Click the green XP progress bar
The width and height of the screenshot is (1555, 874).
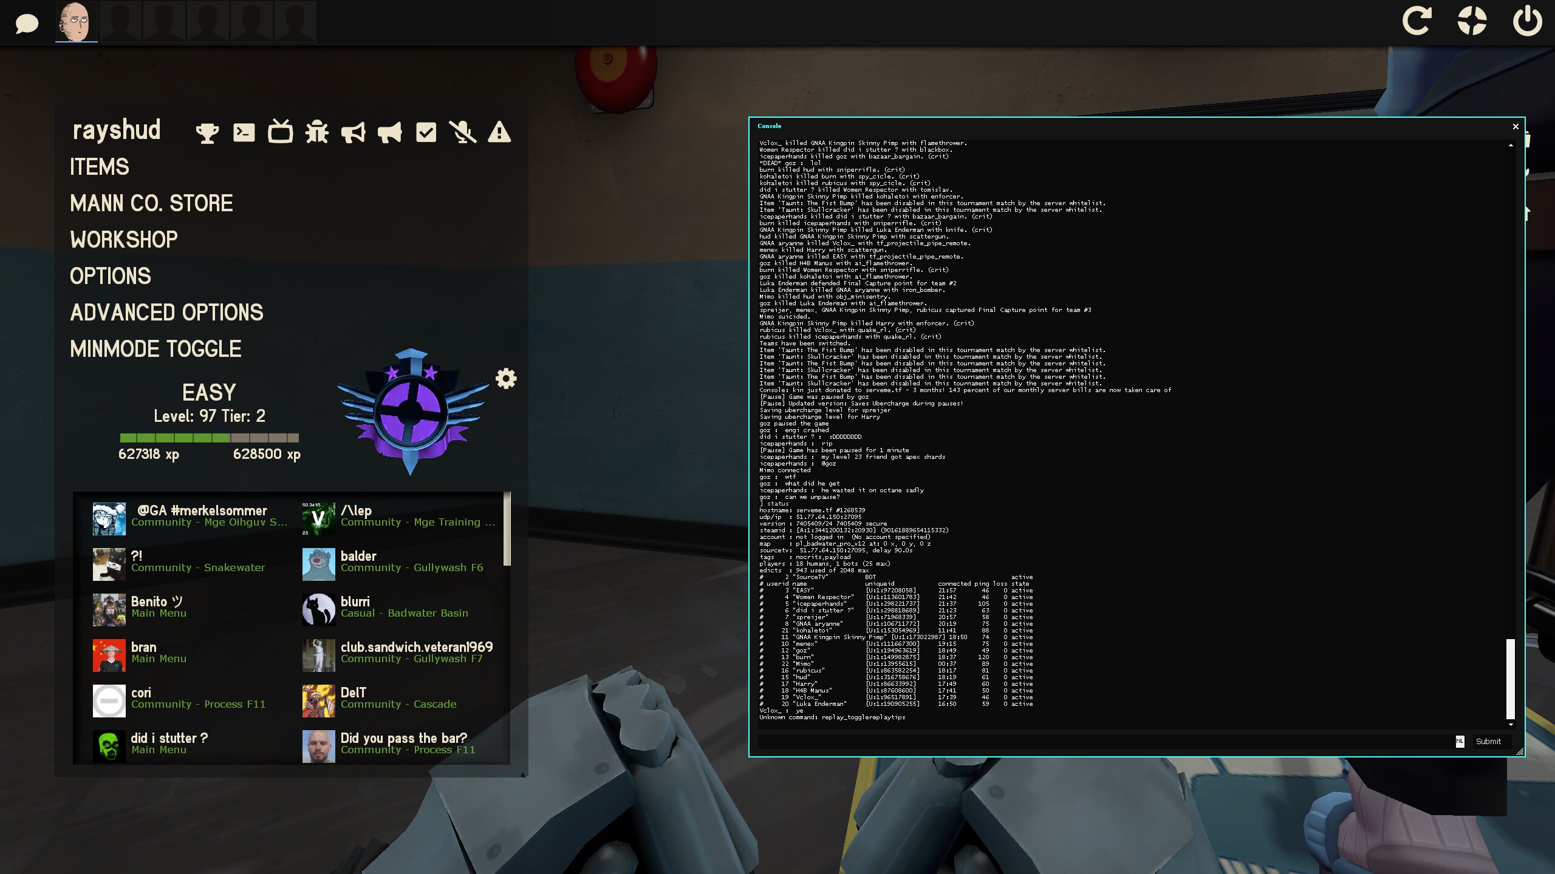(210, 438)
